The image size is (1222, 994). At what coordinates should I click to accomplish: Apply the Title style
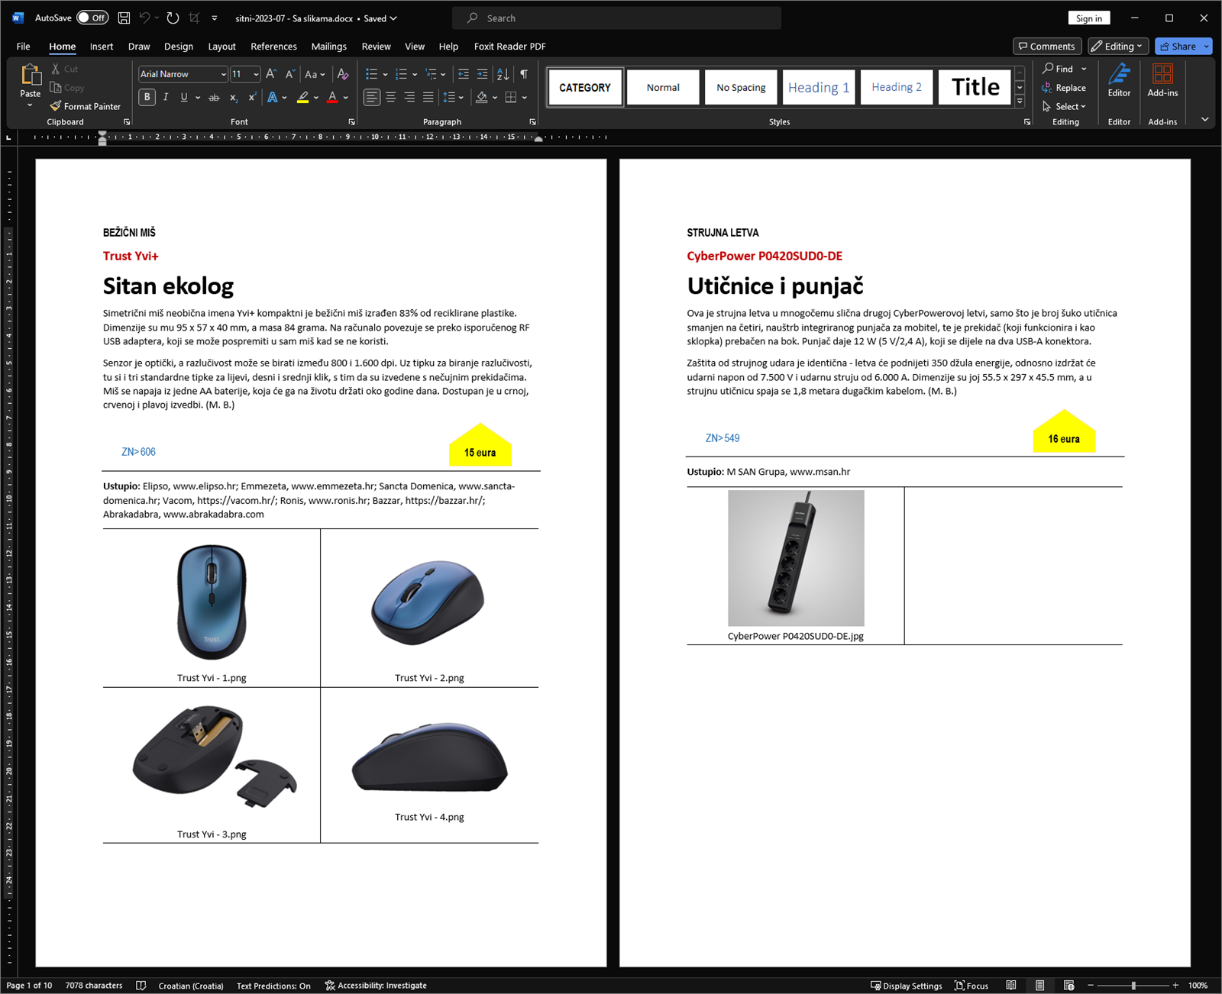pos(975,87)
